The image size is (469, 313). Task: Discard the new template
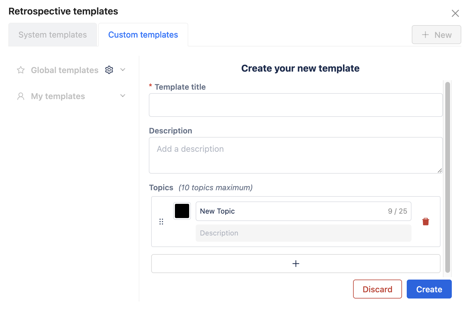(x=377, y=289)
